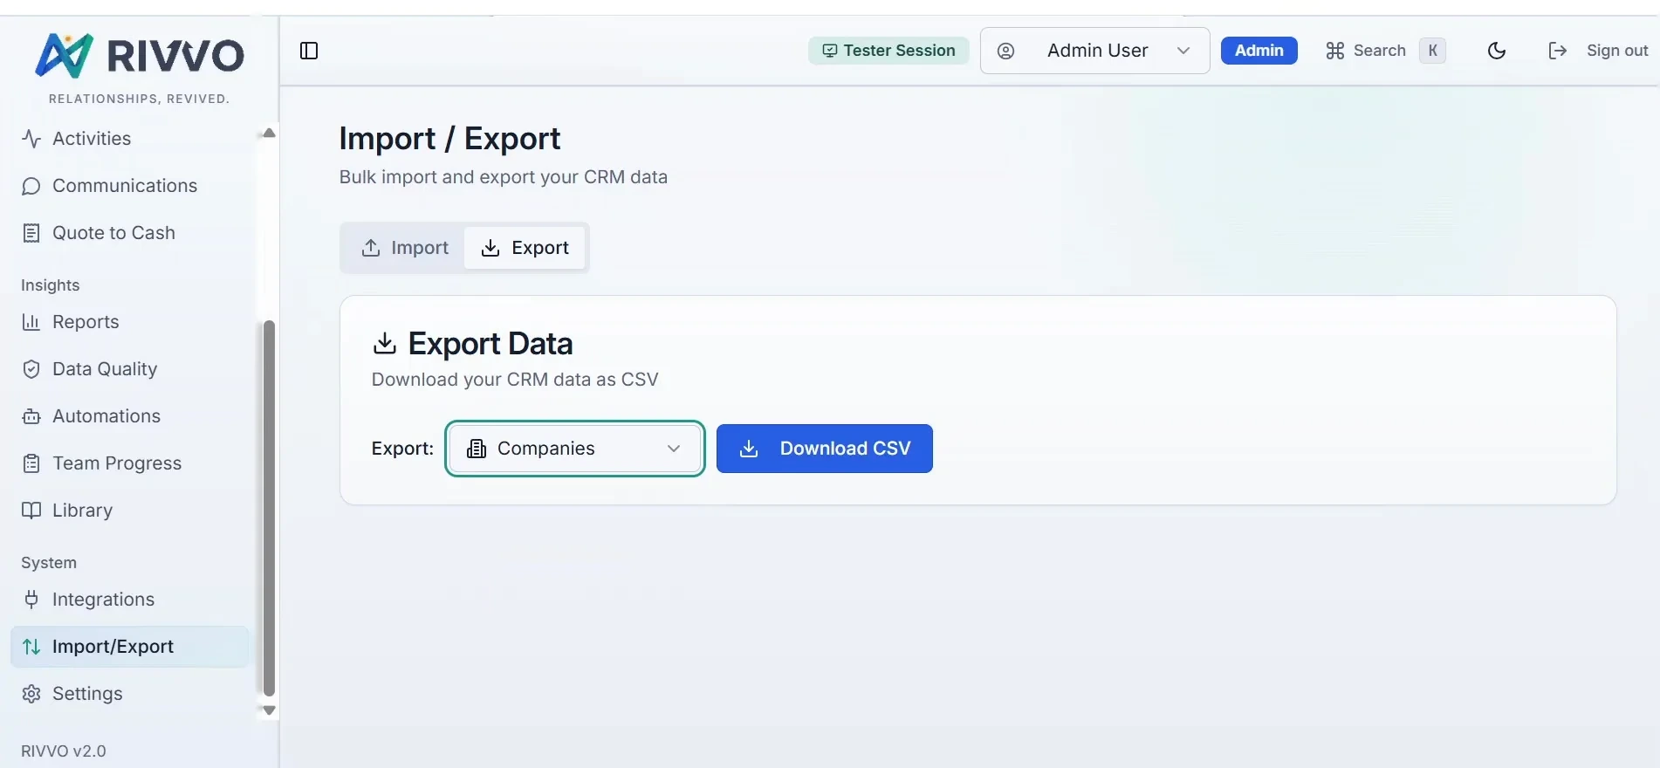Click the Settings gear icon

click(x=31, y=694)
